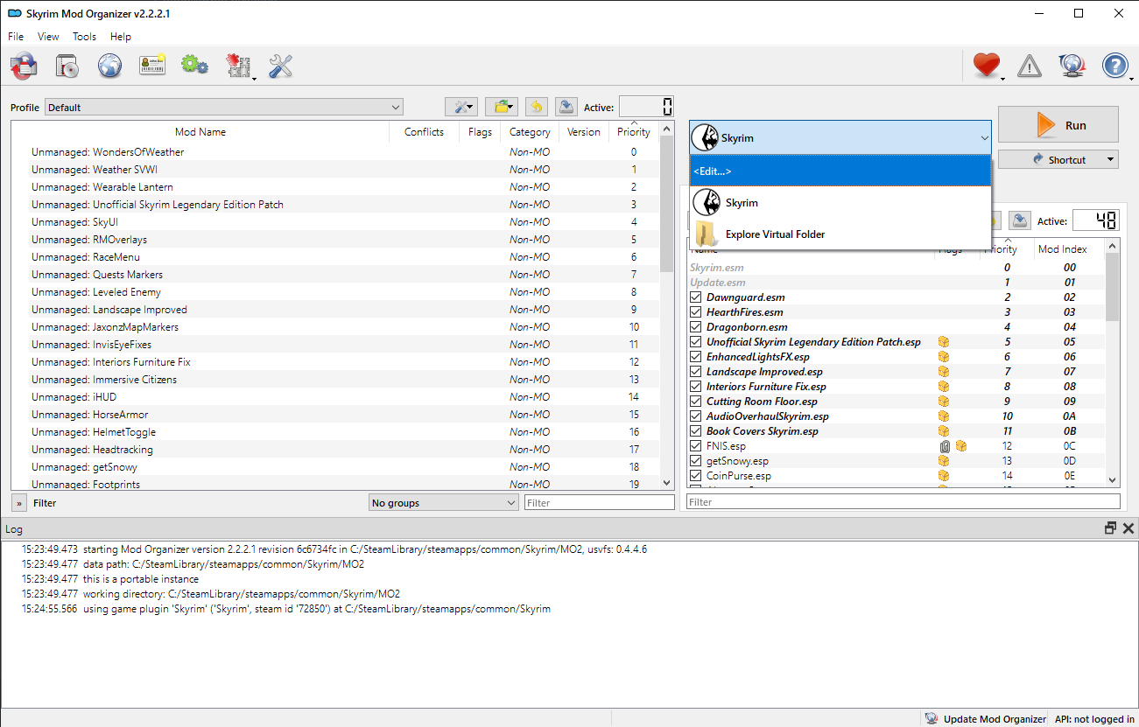This screenshot has height=727, width=1139.
Task: Click the paperclip flag icon on FNIS.esp
Action: tap(944, 446)
